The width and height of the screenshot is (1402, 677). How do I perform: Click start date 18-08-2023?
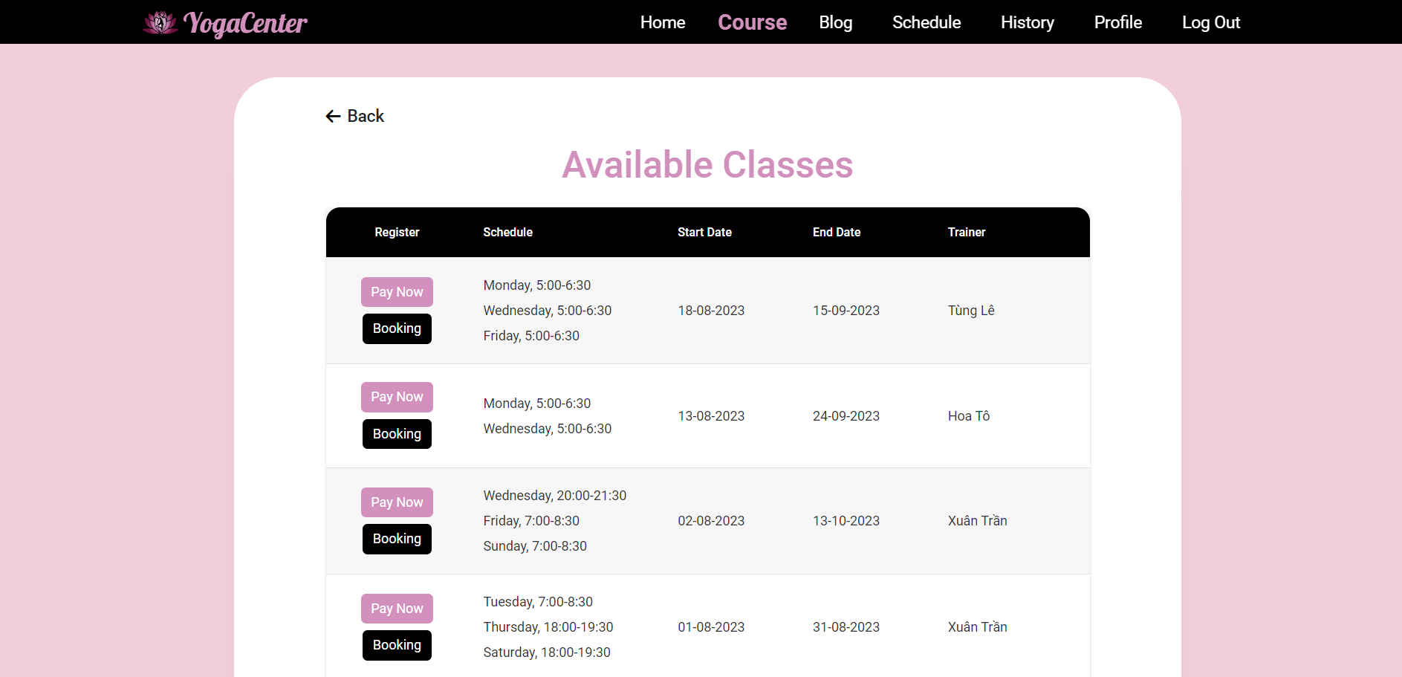click(x=711, y=311)
